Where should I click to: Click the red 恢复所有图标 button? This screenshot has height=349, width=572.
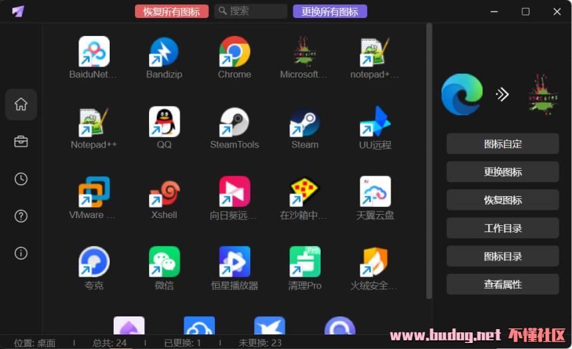[x=172, y=11]
